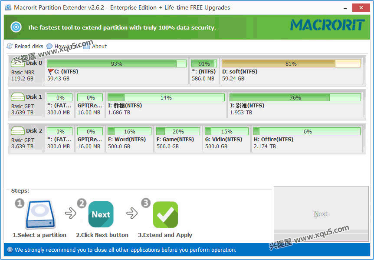Minimize the Partition Extender window

pyautogui.click(x=345, y=8)
